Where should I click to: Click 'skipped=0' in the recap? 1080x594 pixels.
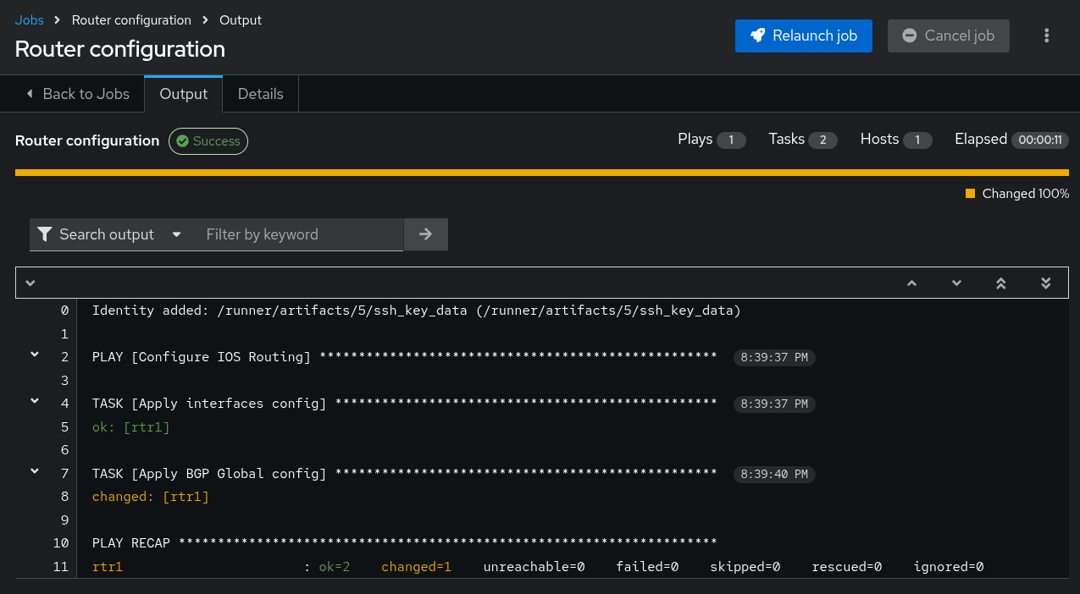(x=745, y=567)
